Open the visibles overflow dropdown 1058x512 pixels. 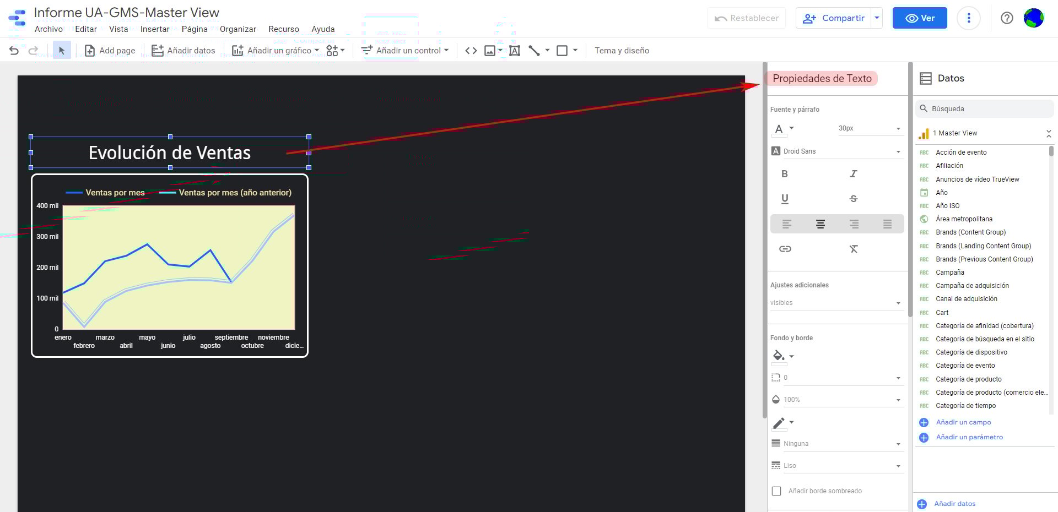[836, 303]
